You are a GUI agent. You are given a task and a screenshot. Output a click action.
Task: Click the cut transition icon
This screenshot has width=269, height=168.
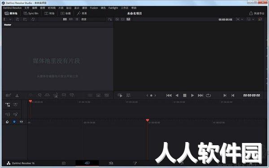[90, 95]
